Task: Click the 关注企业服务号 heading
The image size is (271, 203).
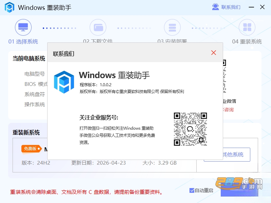Action: 99,117
